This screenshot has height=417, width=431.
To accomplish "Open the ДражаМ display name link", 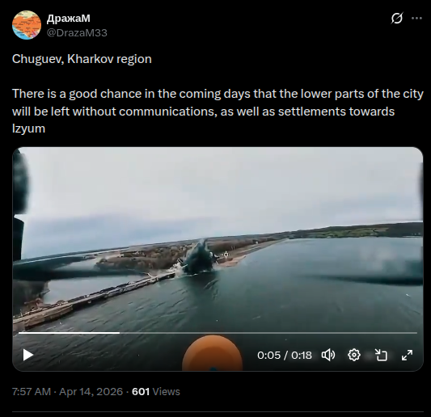I will [x=69, y=19].
